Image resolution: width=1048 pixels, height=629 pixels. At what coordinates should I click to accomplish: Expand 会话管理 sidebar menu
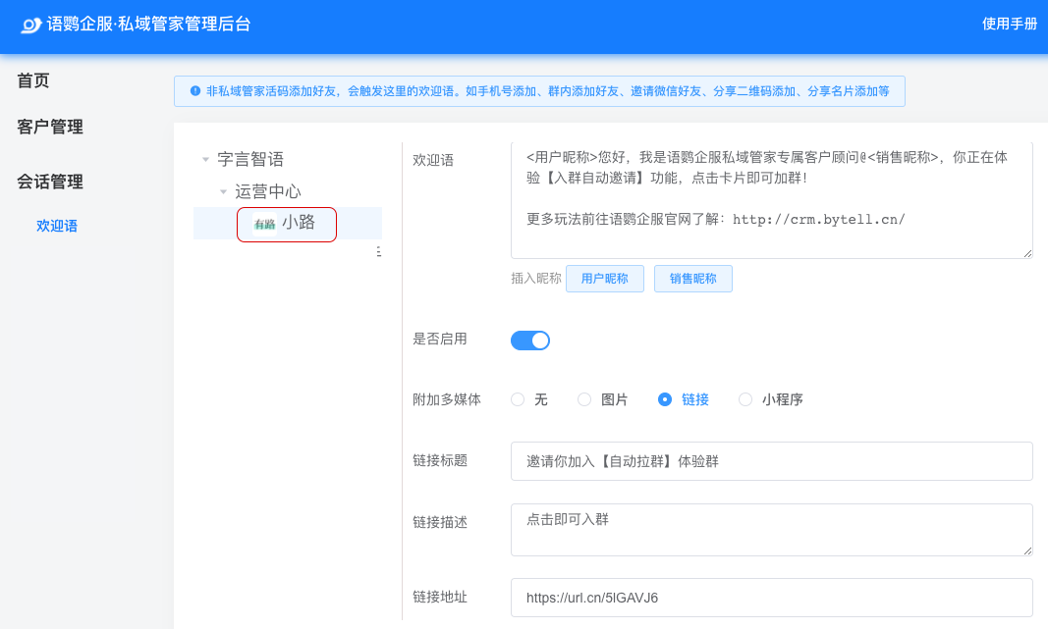[50, 182]
